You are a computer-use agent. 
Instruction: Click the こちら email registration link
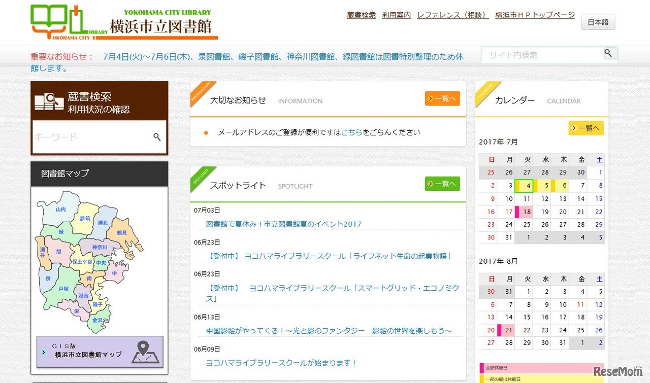tap(351, 132)
